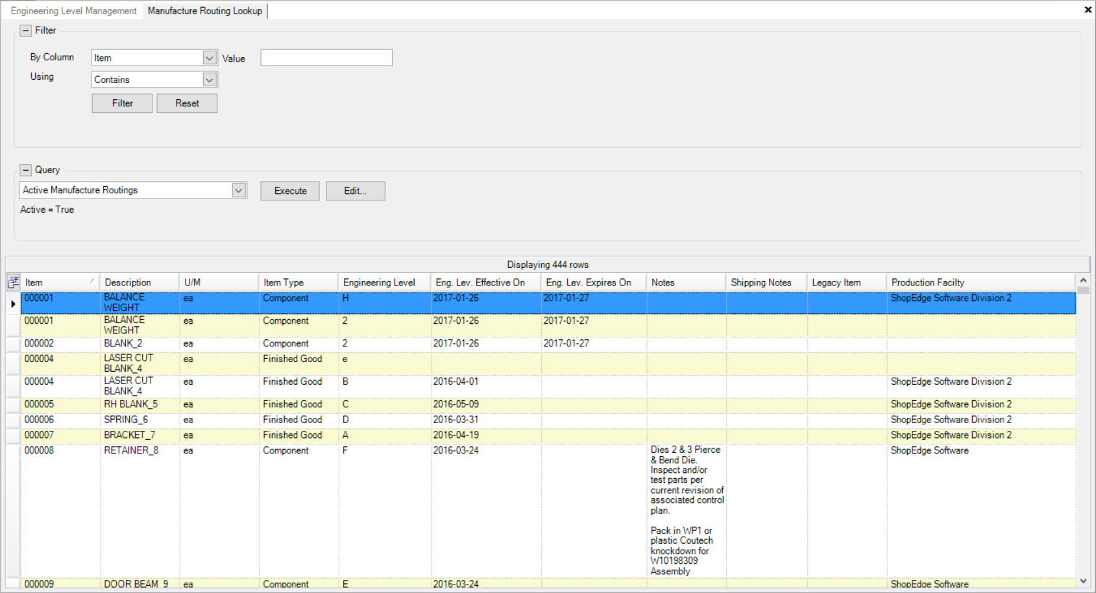Collapse the Query section
The width and height of the screenshot is (1096, 593).
click(25, 170)
